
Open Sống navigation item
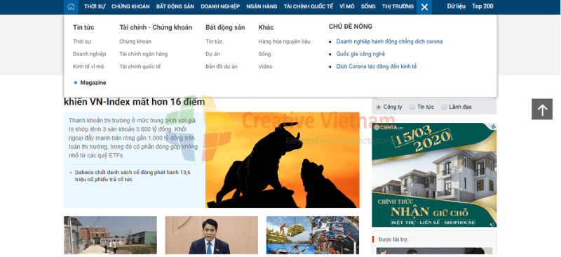point(368,6)
